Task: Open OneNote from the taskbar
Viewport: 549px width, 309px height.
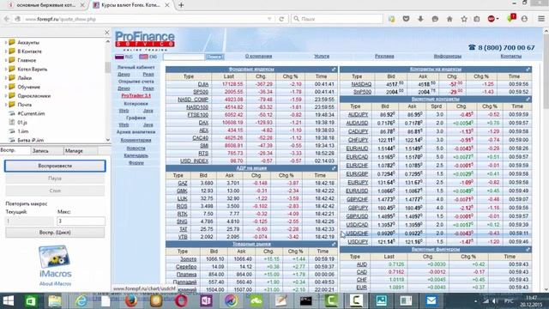Action: click(x=206, y=301)
